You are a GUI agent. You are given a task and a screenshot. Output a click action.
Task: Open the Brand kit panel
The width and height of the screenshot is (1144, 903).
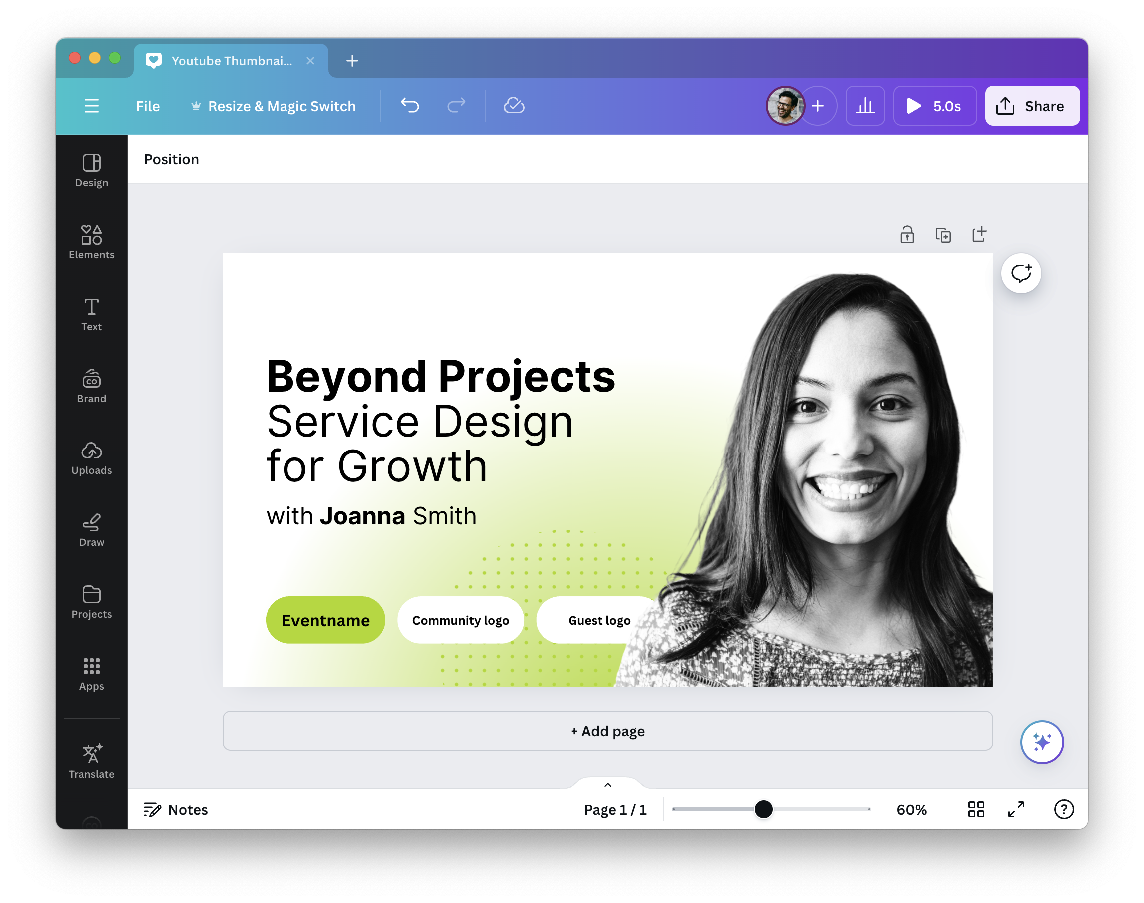pyautogui.click(x=91, y=386)
